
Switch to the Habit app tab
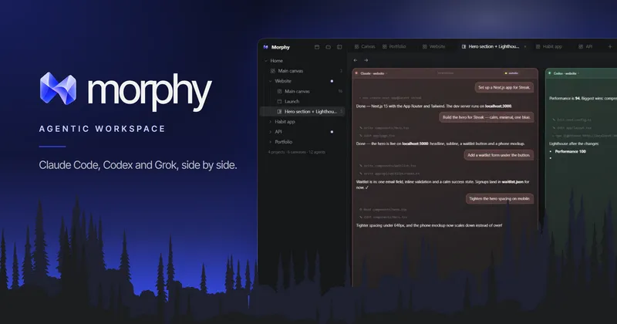pyautogui.click(x=549, y=46)
